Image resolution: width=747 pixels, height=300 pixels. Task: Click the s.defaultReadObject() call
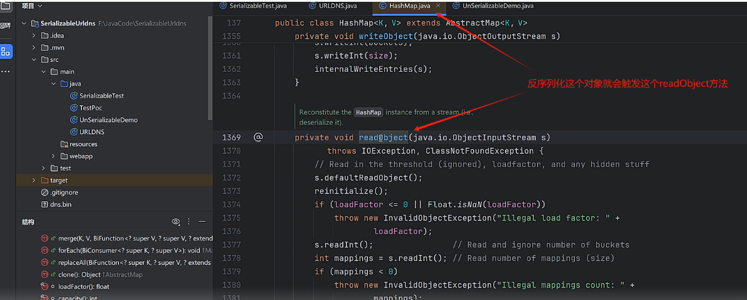click(368, 178)
